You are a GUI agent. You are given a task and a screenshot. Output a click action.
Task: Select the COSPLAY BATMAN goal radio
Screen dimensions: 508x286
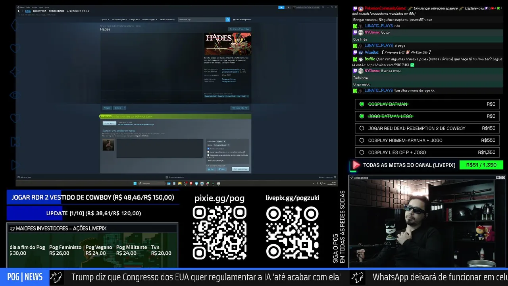tap(362, 104)
